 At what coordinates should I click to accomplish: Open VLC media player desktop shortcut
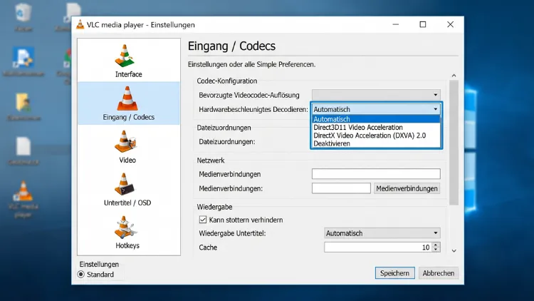coord(23,199)
